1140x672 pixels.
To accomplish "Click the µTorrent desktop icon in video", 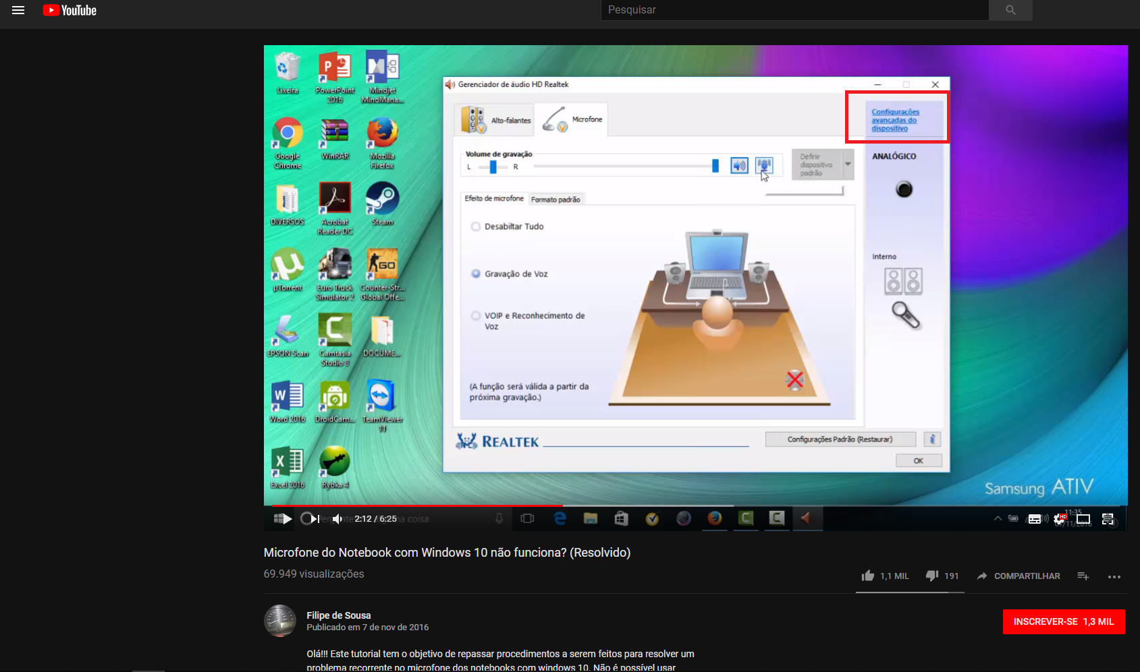I will point(288,269).
